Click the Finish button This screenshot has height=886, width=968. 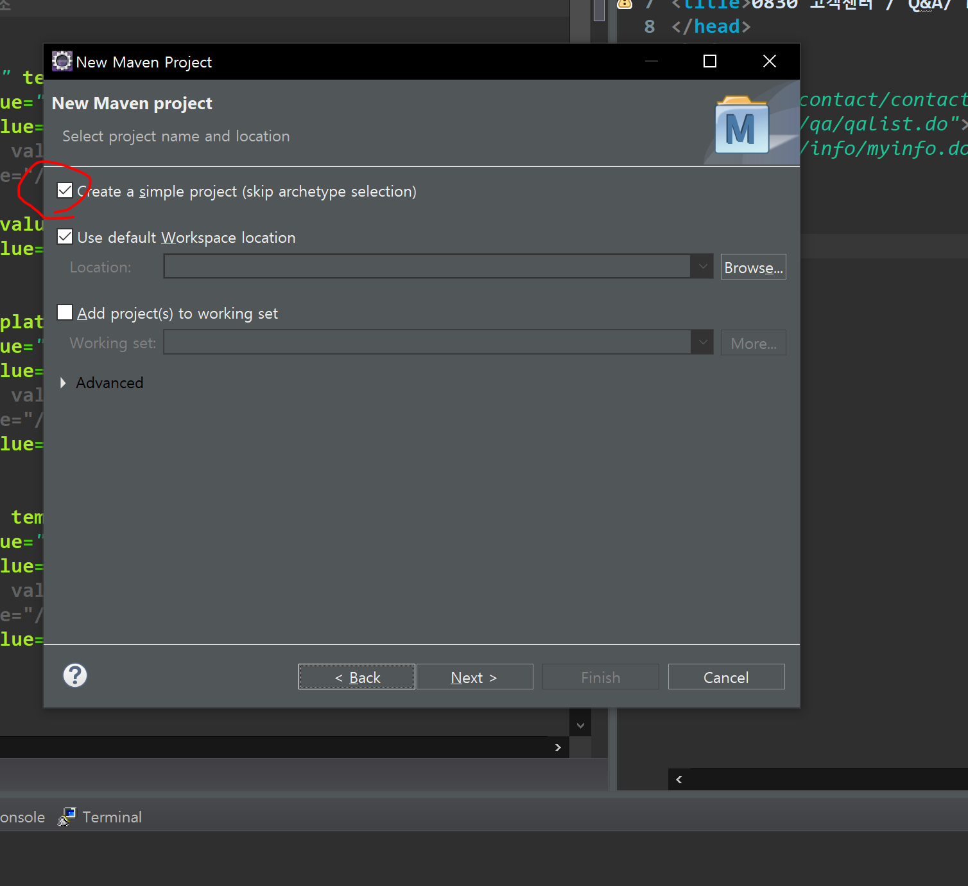(x=601, y=677)
